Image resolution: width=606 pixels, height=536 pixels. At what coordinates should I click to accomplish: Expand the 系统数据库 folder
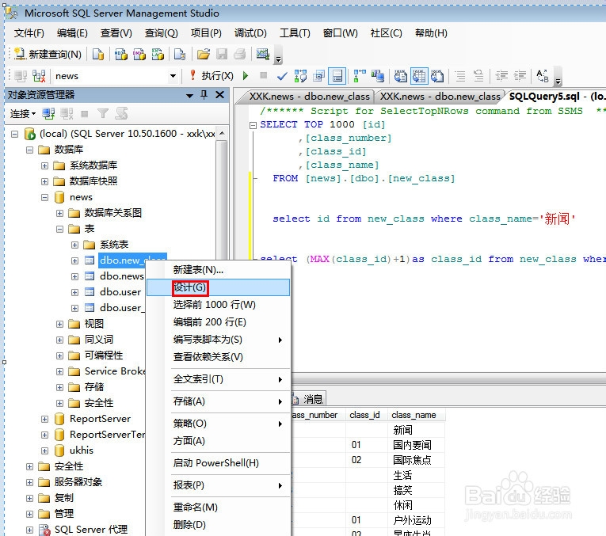(45, 165)
